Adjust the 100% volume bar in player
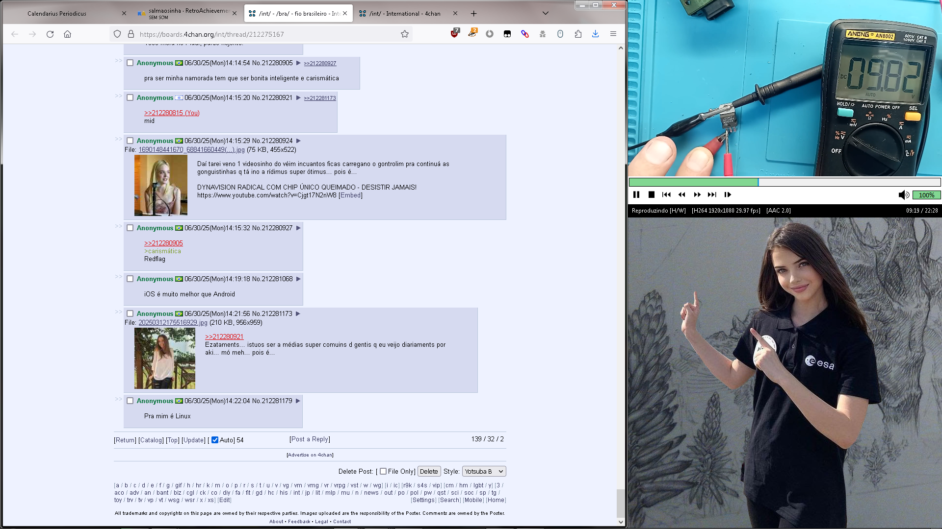 point(926,195)
